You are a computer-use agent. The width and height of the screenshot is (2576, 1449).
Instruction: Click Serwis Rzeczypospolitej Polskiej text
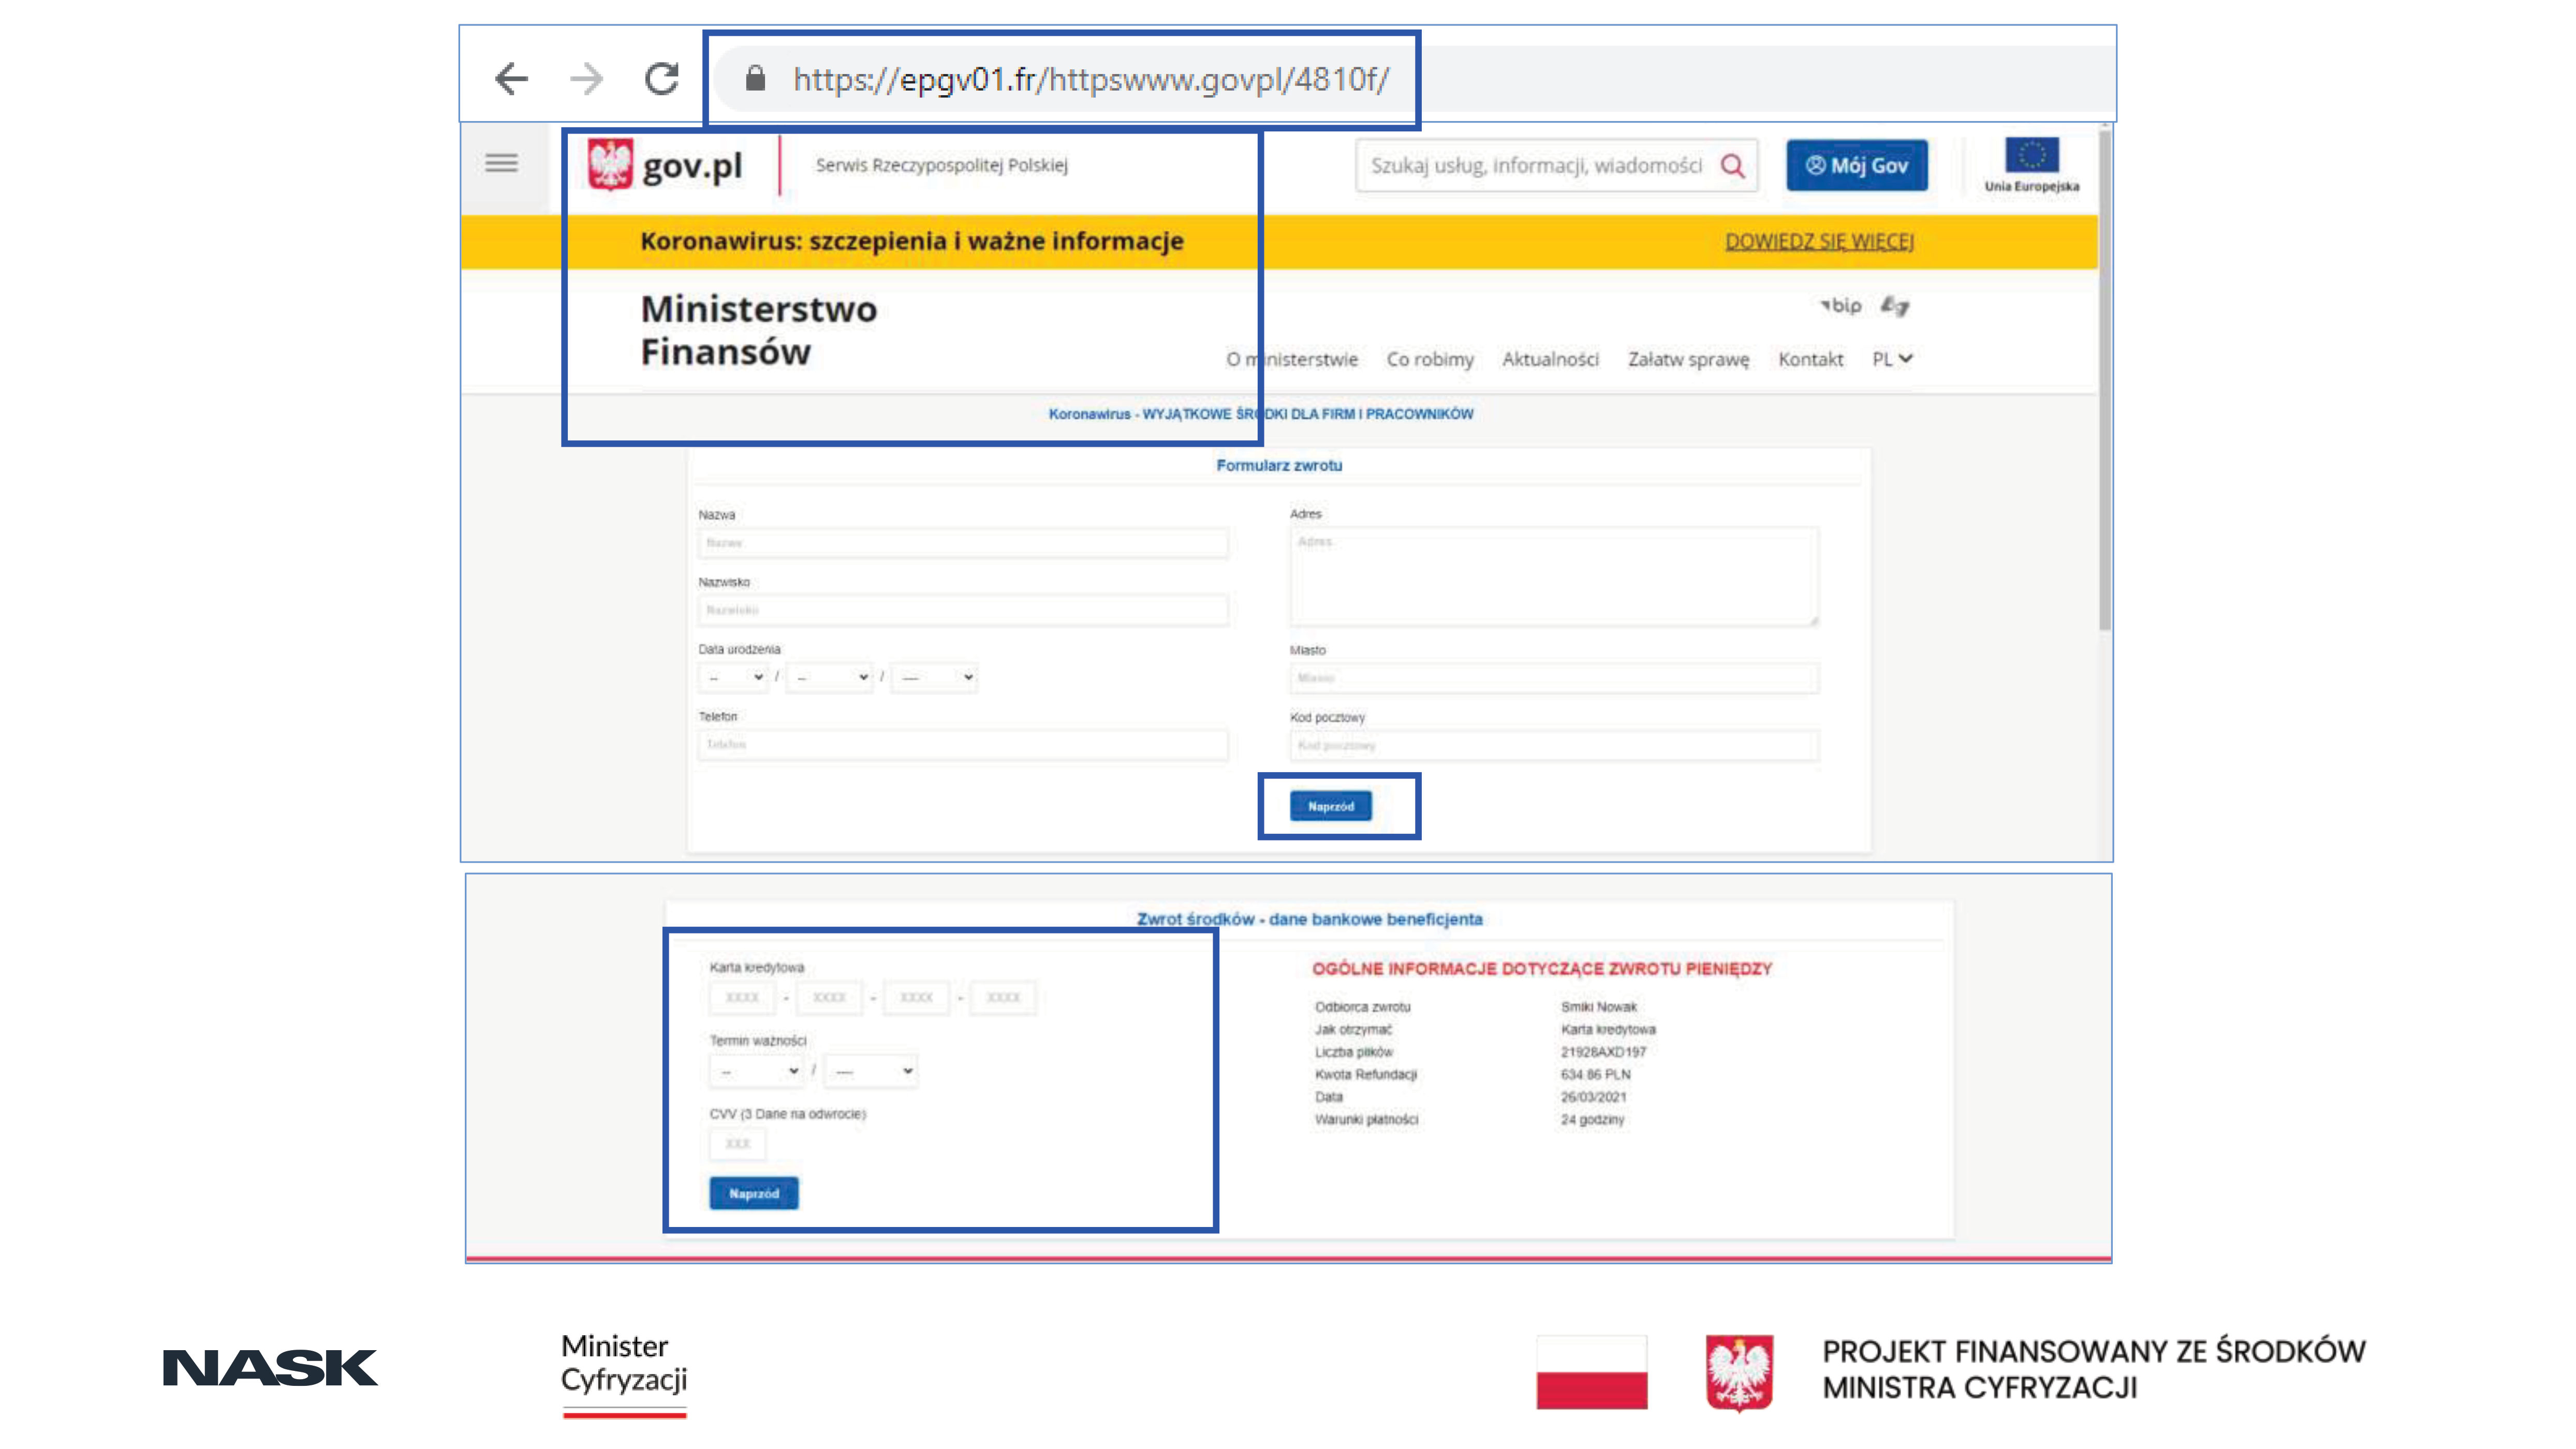coord(942,165)
